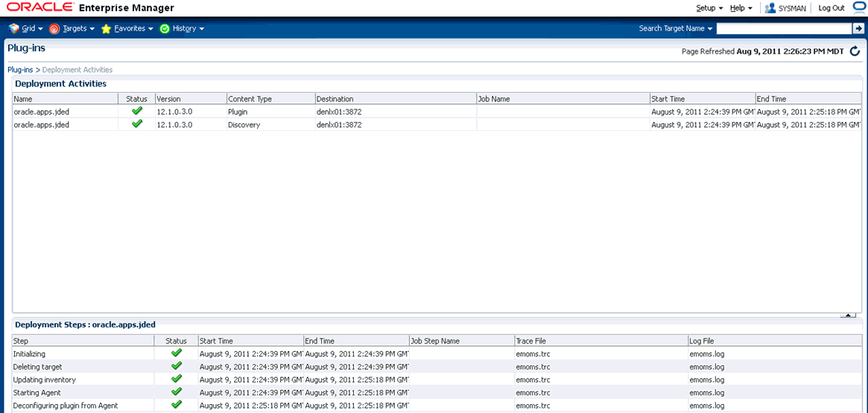Click the Log Out link
Viewport: 868px width, 413px height.
click(x=831, y=8)
